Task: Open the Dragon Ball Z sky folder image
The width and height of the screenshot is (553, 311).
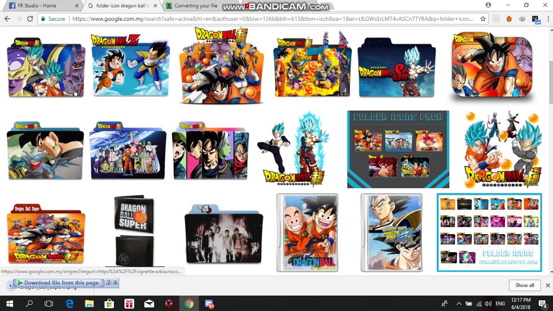Action: [x=130, y=66]
